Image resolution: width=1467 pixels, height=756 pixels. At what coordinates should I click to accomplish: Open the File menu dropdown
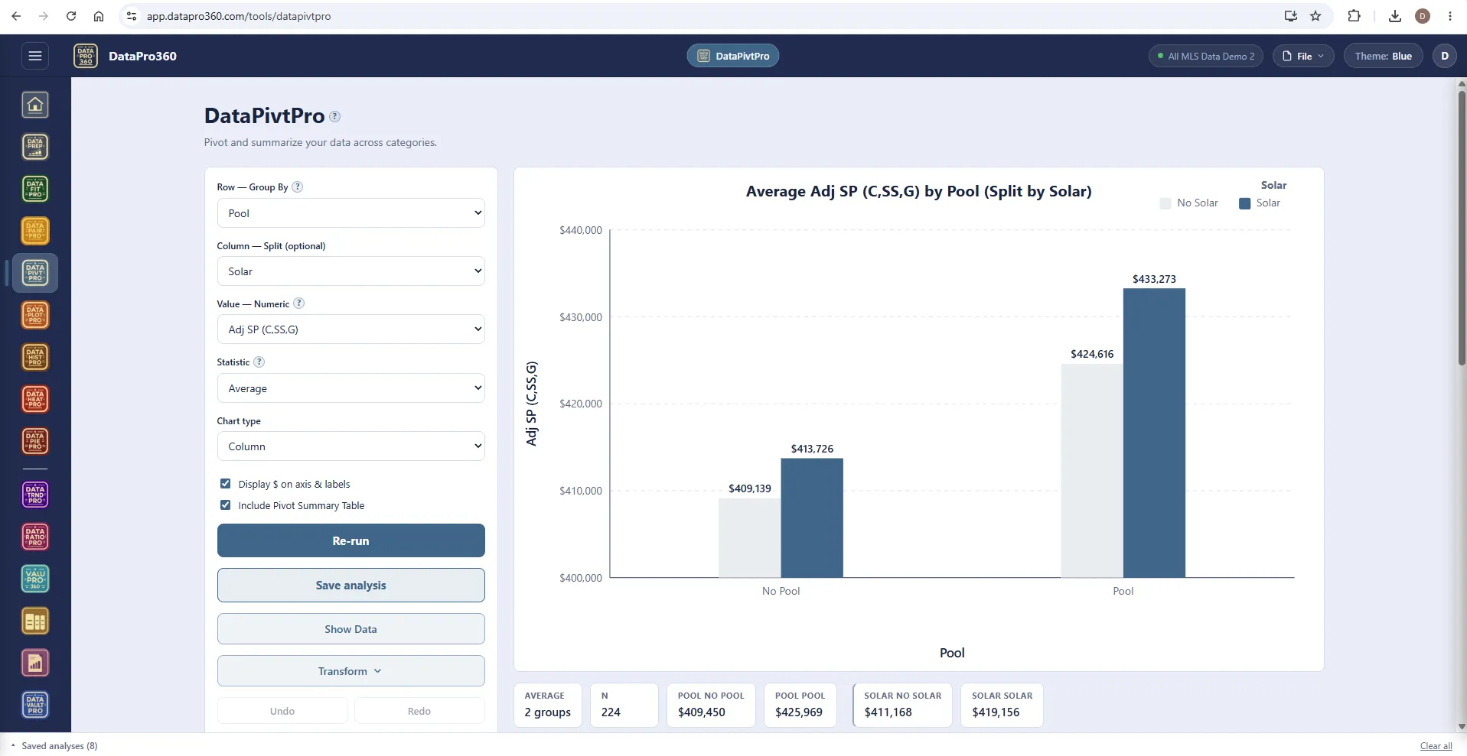pyautogui.click(x=1303, y=56)
